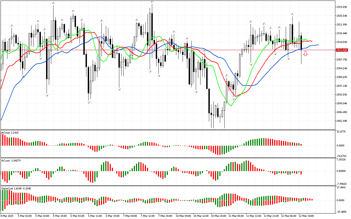The height and width of the screenshot is (219, 351).
Task: Click the 4 Mar 2025 date label
Action: click(7, 216)
